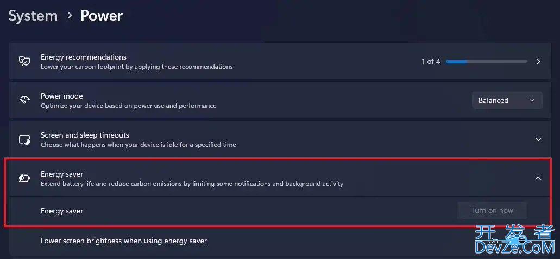Click the Turn on now button
This screenshot has width=560, height=259.
pos(492,211)
